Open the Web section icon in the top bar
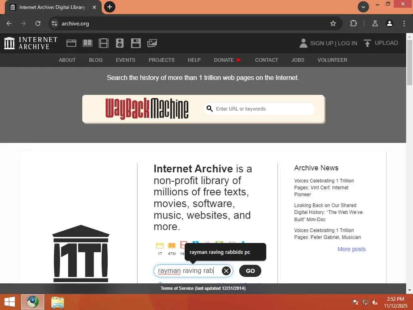Screen dimensions: 413x310 pyautogui.click(x=71, y=43)
